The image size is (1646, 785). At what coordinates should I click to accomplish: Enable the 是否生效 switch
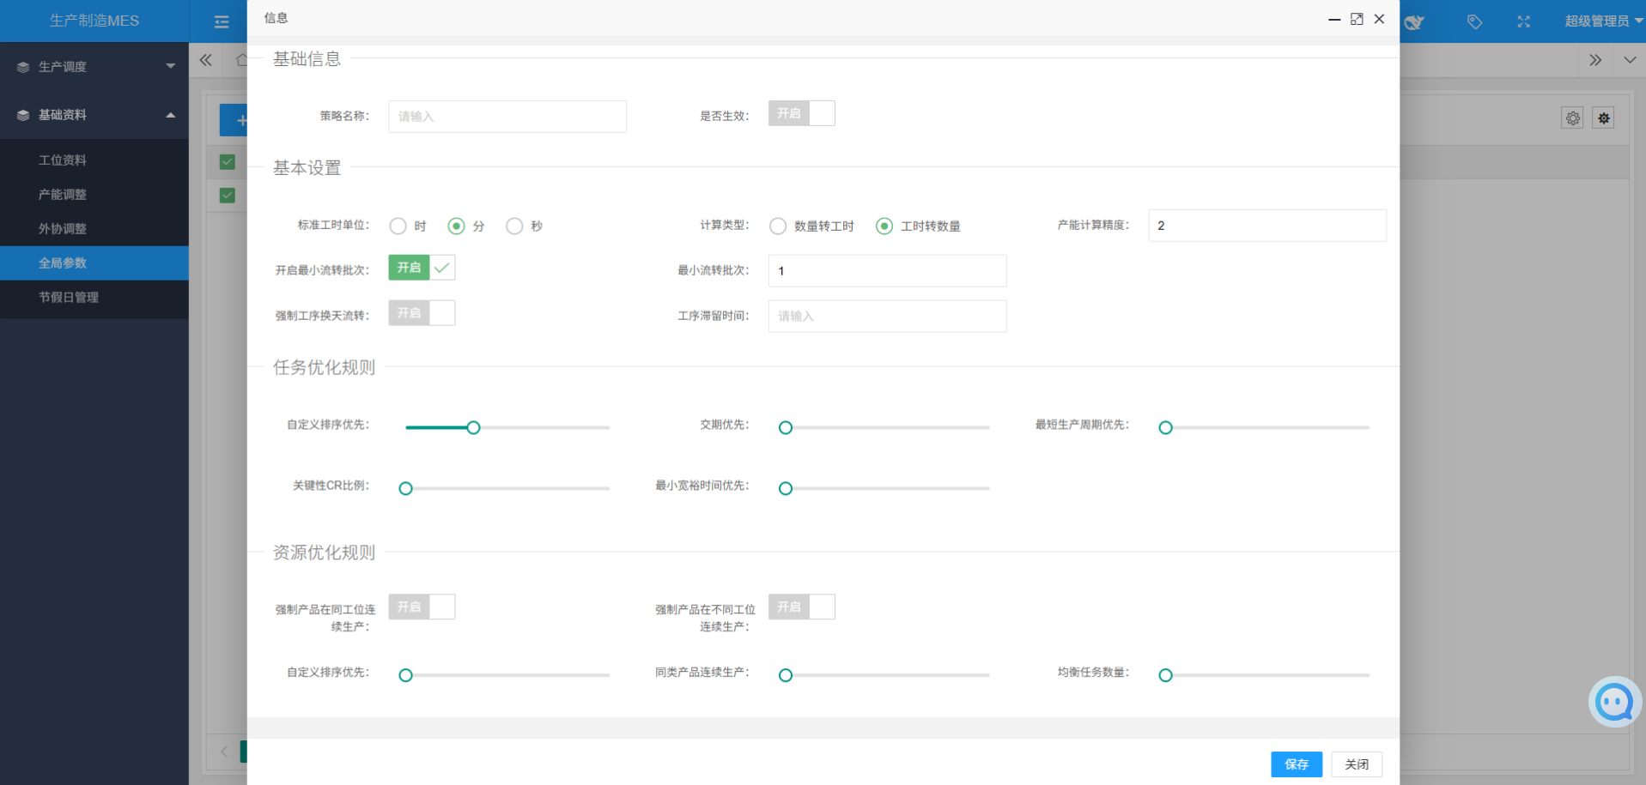[x=801, y=113]
